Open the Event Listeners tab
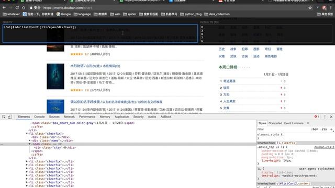The image size is (335, 188). point(294,123)
